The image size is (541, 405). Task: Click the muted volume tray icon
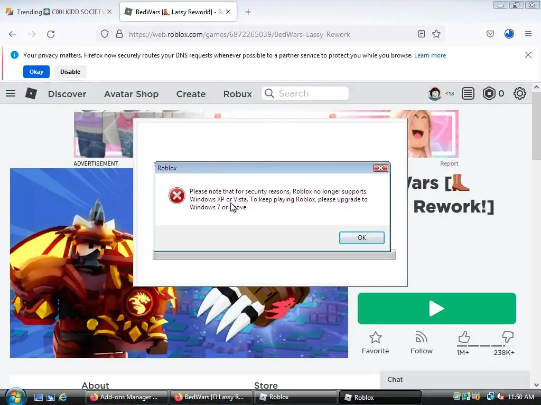pyautogui.click(x=500, y=397)
